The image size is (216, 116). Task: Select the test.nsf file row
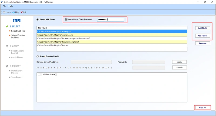pyautogui.click(x=112, y=45)
